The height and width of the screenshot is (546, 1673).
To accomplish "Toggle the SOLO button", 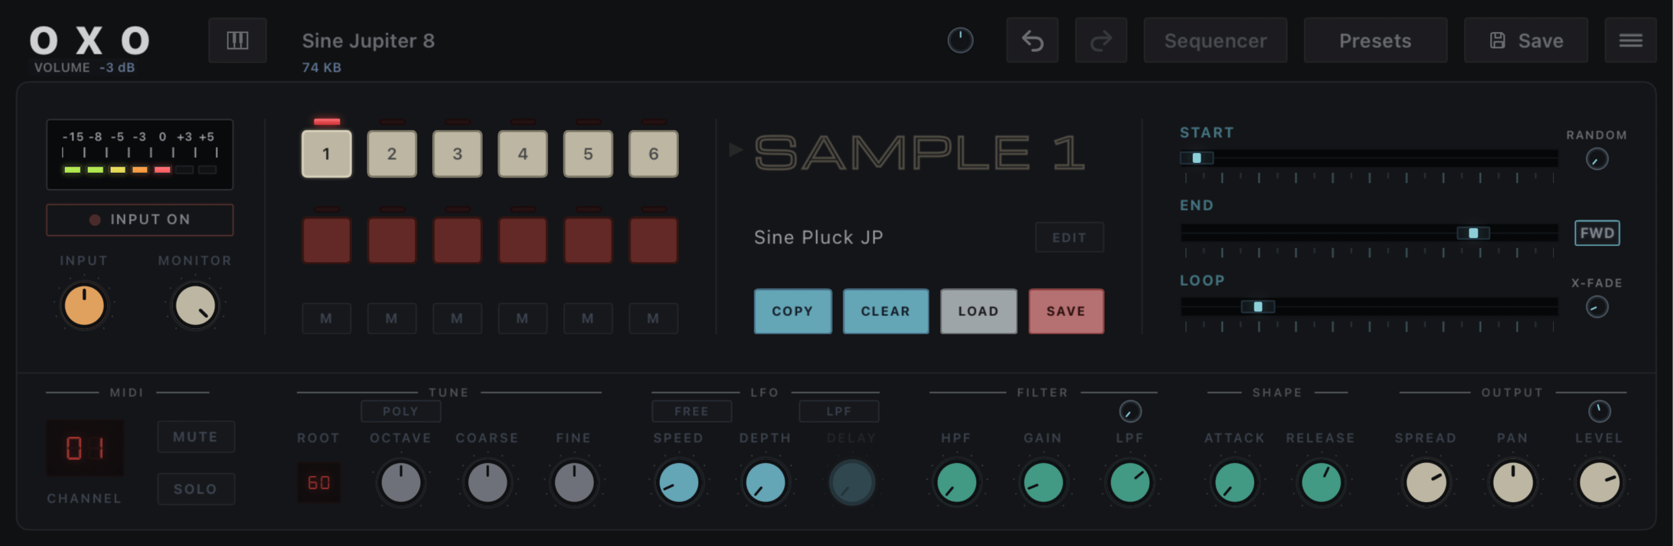I will pyautogui.click(x=196, y=488).
